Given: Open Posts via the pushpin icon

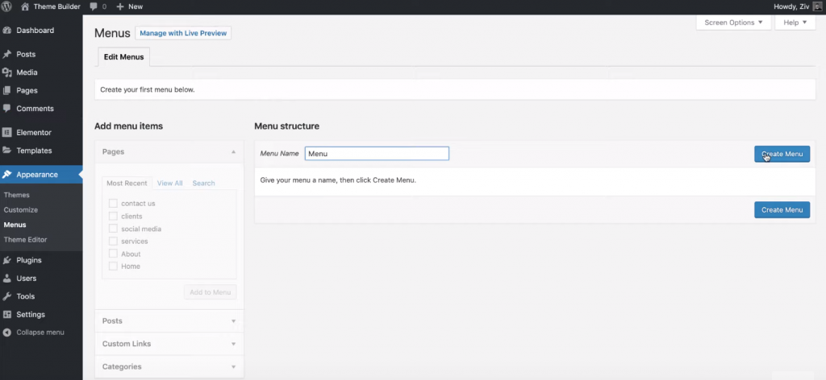Looking at the screenshot, I should (7, 55).
